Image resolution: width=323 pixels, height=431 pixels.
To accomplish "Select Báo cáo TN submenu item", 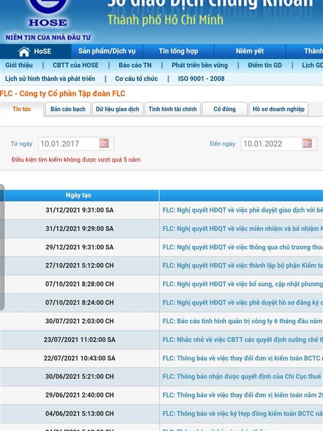I will click(135, 65).
